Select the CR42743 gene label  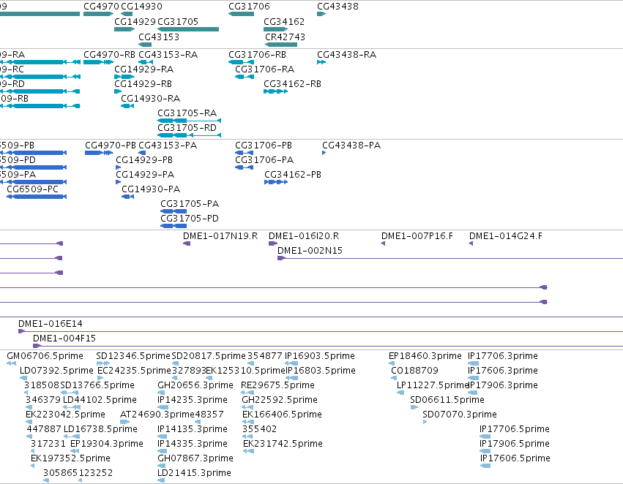[x=286, y=37]
